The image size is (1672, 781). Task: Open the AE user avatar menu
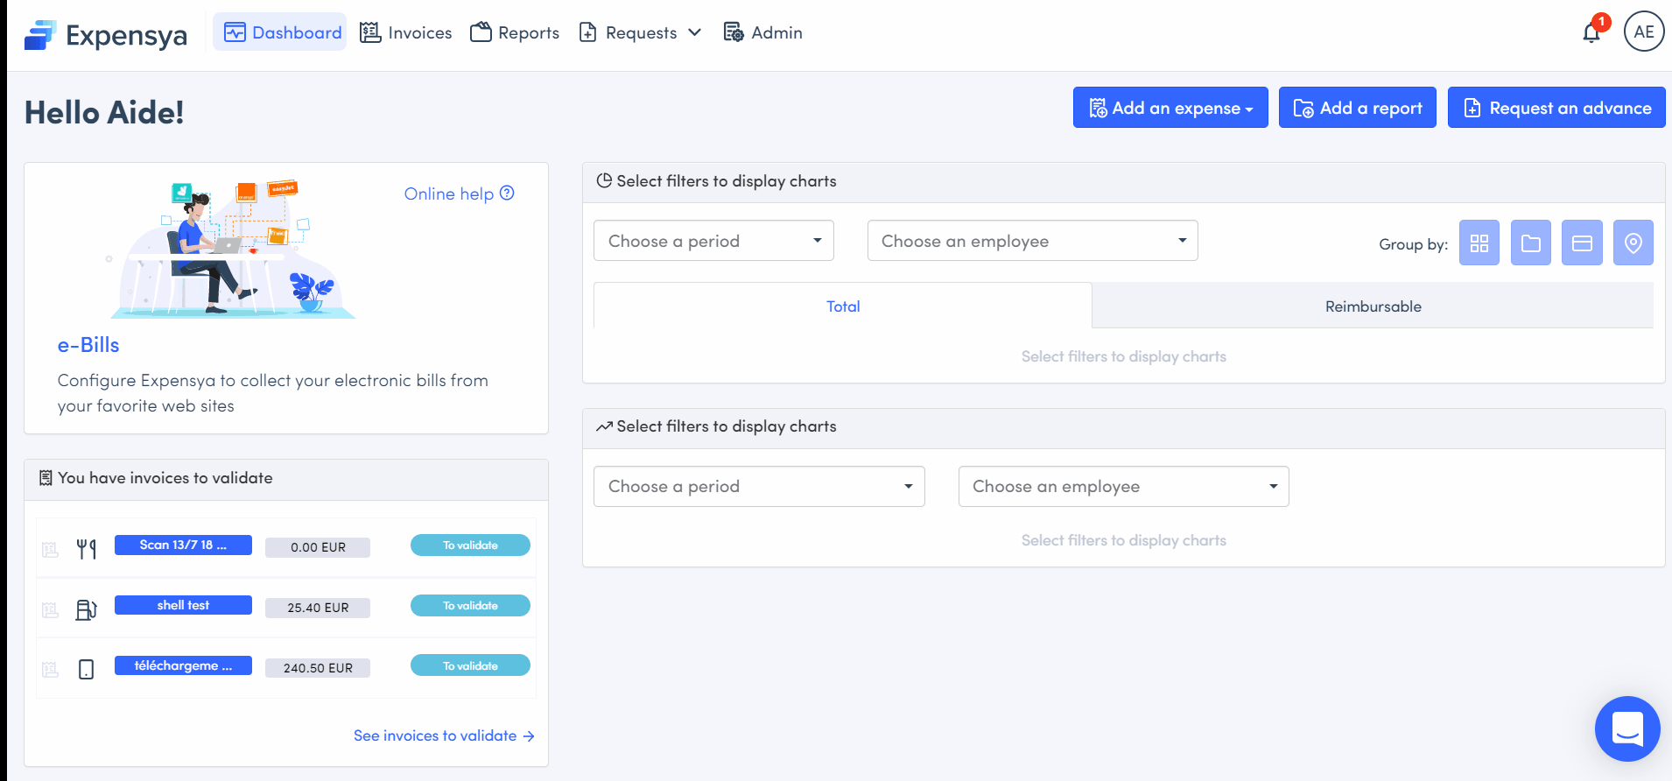click(1643, 32)
